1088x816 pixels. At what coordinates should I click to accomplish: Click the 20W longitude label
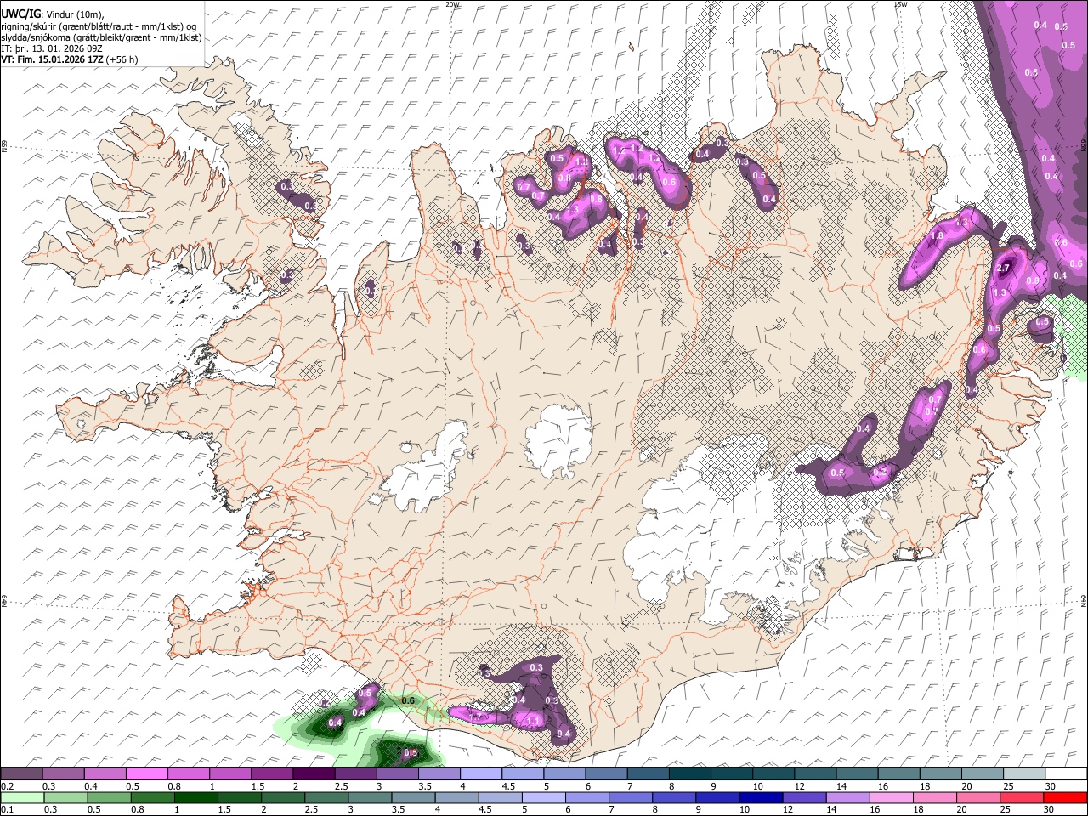(x=452, y=4)
